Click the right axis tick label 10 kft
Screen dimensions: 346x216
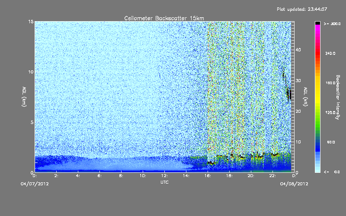pyautogui.click(x=298, y=142)
